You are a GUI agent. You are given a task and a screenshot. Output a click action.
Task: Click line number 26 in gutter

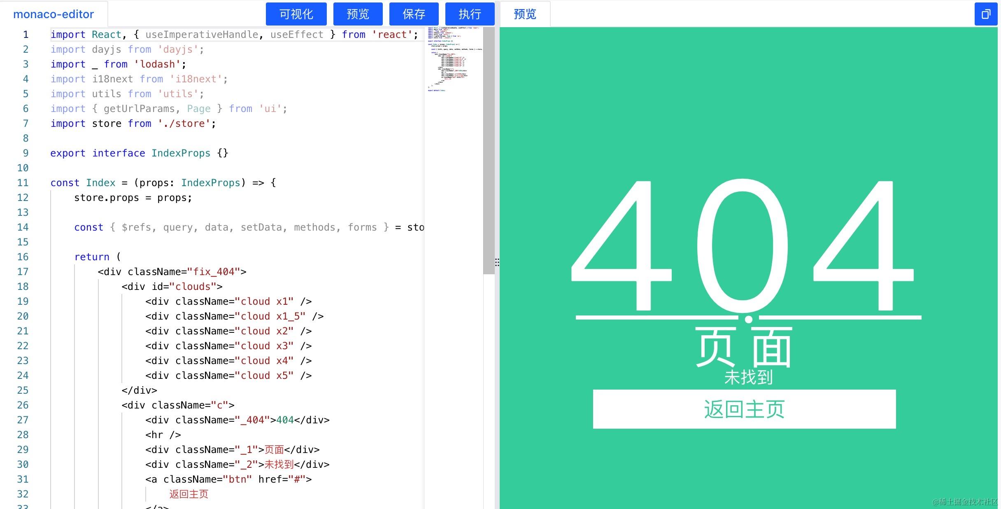(x=23, y=405)
